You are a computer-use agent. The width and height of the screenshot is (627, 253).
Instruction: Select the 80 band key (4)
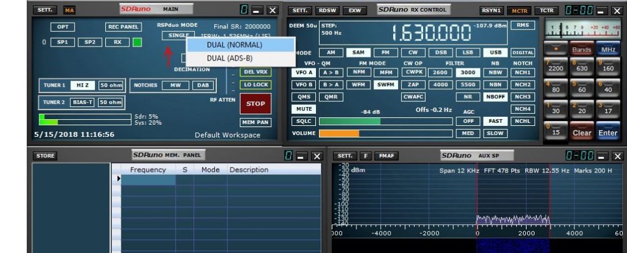556,88
